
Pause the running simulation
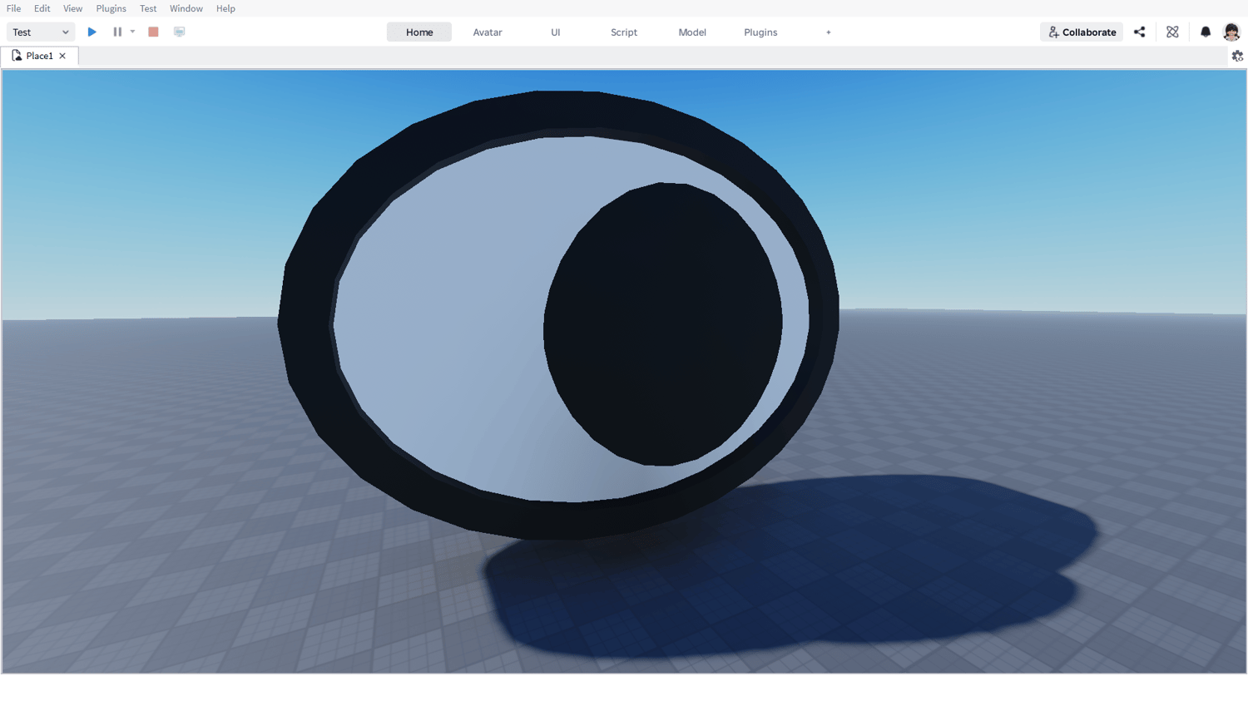click(117, 32)
